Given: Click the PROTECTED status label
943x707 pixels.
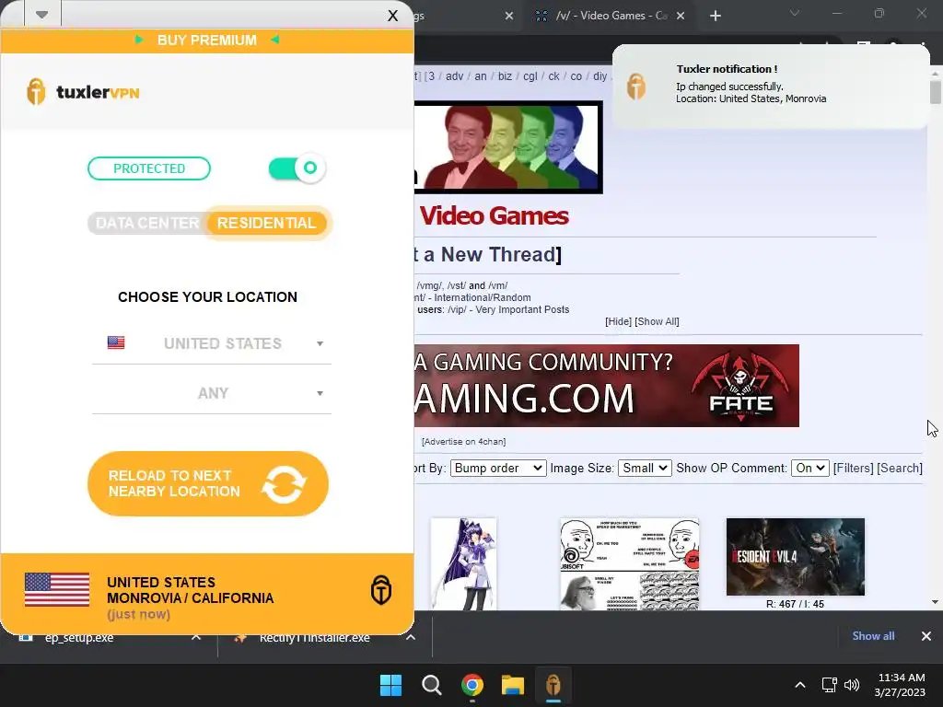Looking at the screenshot, I should pos(149,168).
